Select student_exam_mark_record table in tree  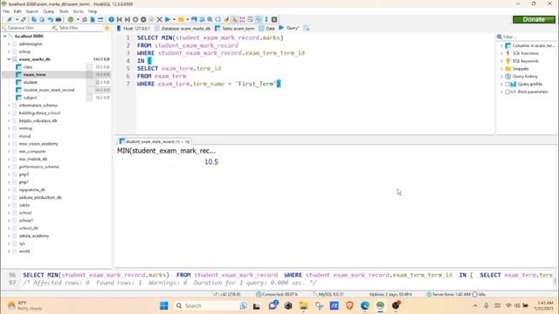[x=49, y=90]
